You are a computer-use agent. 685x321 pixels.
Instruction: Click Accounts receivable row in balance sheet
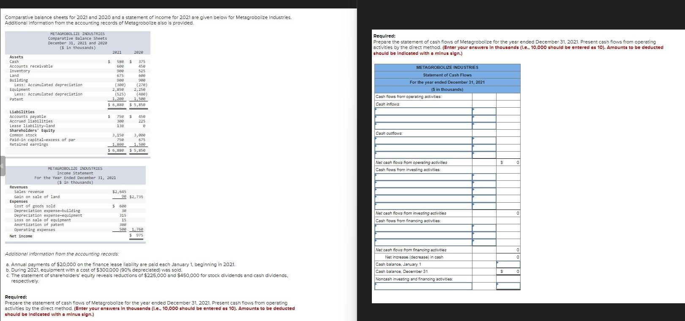tap(77, 66)
